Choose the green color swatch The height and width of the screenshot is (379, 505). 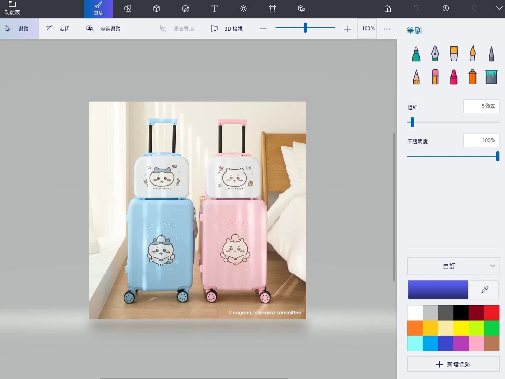coord(492,328)
